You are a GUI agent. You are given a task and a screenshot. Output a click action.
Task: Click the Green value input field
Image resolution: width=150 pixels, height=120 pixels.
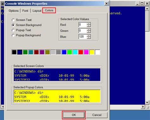[x=83, y=31]
